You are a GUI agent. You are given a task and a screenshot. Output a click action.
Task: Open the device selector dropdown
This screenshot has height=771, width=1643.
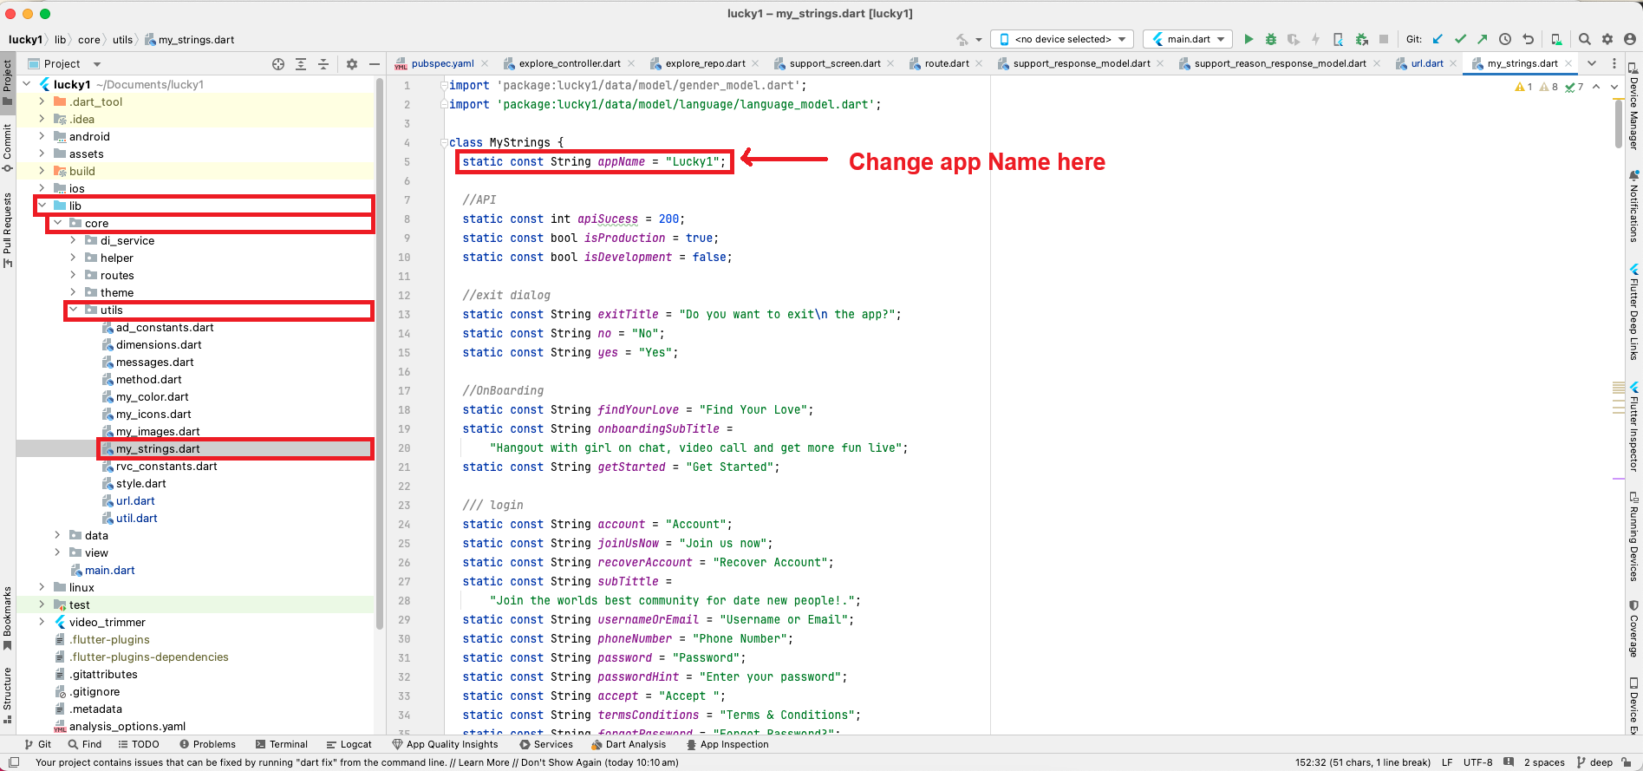point(1063,39)
